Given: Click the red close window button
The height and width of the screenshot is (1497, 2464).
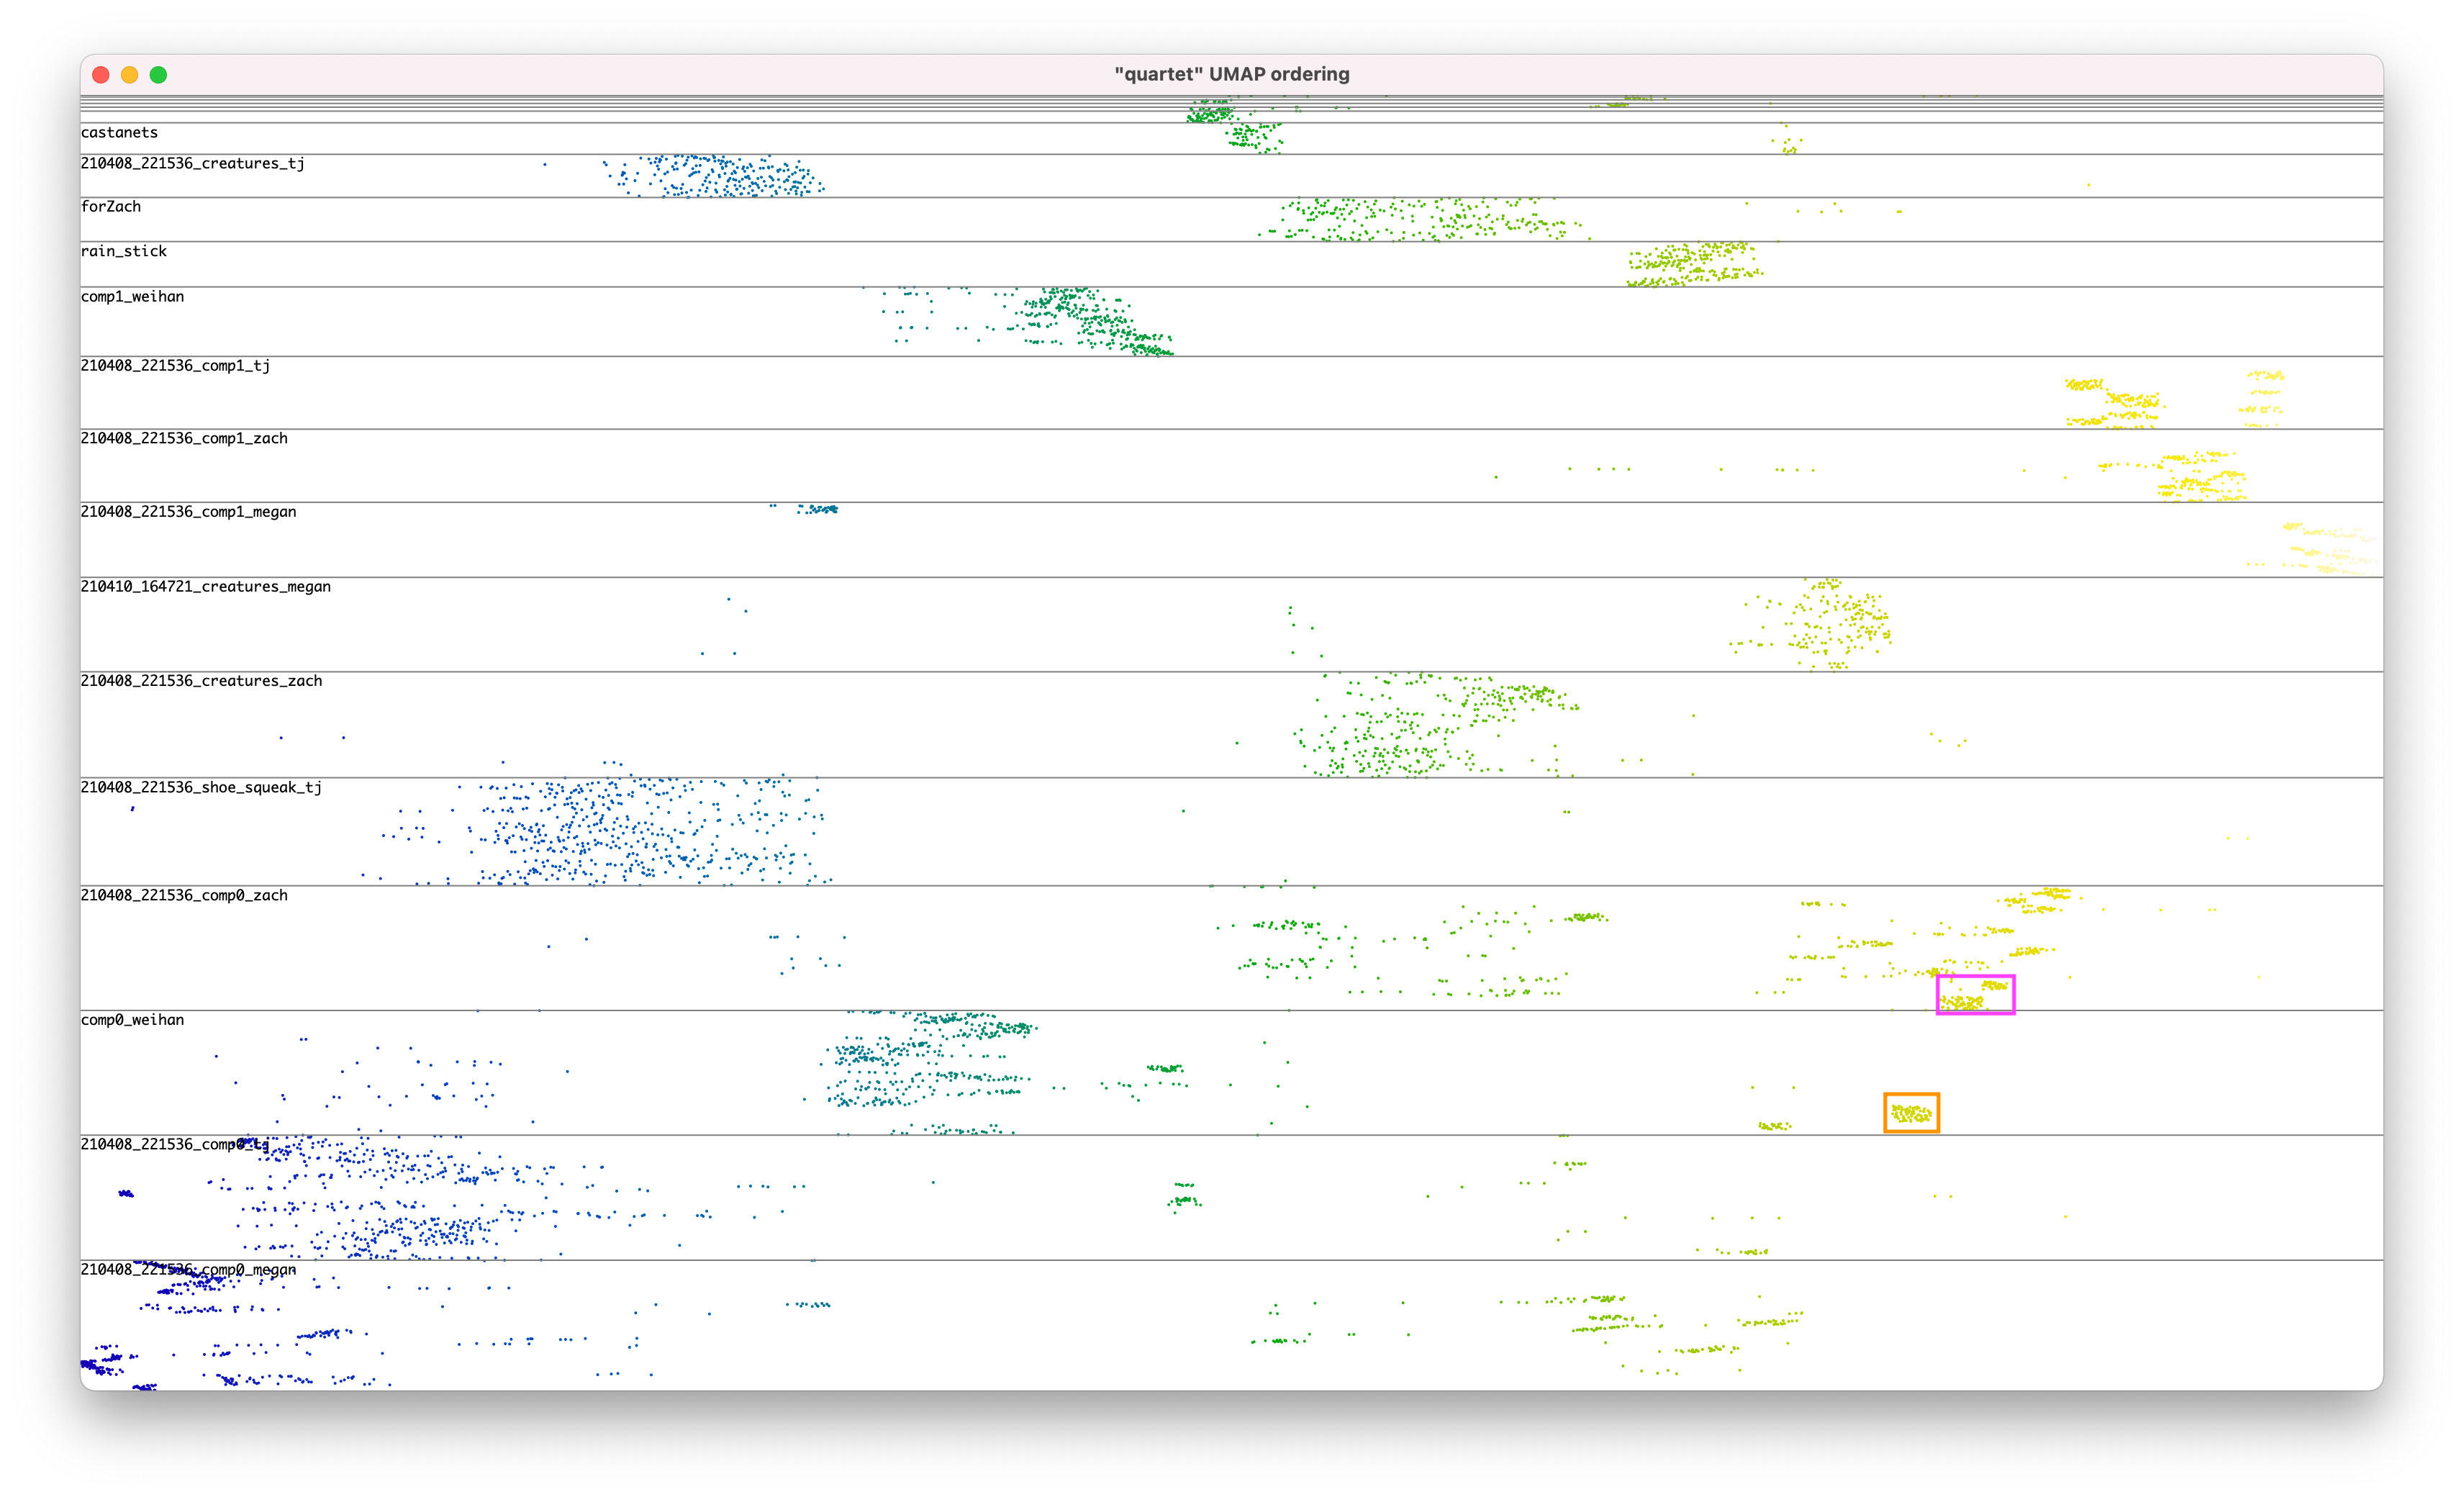Looking at the screenshot, I should point(101,75).
